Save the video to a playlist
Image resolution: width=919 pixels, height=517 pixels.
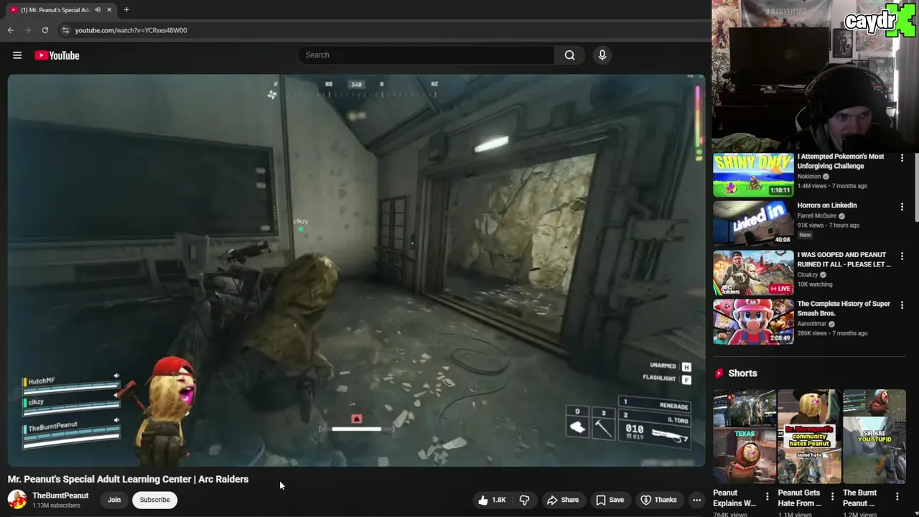click(x=610, y=500)
